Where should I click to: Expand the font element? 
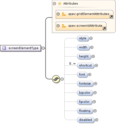pyautogui.click(x=90, y=74)
